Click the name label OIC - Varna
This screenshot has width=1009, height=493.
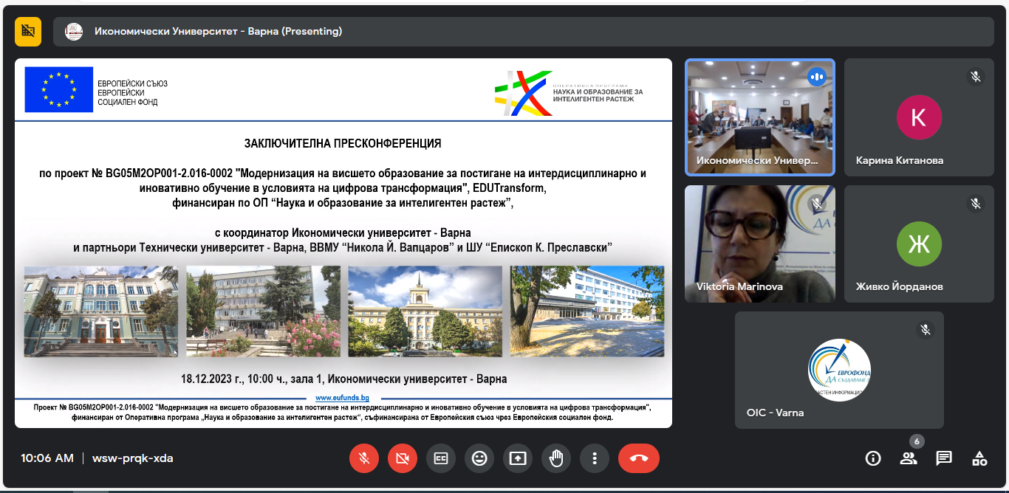click(775, 413)
